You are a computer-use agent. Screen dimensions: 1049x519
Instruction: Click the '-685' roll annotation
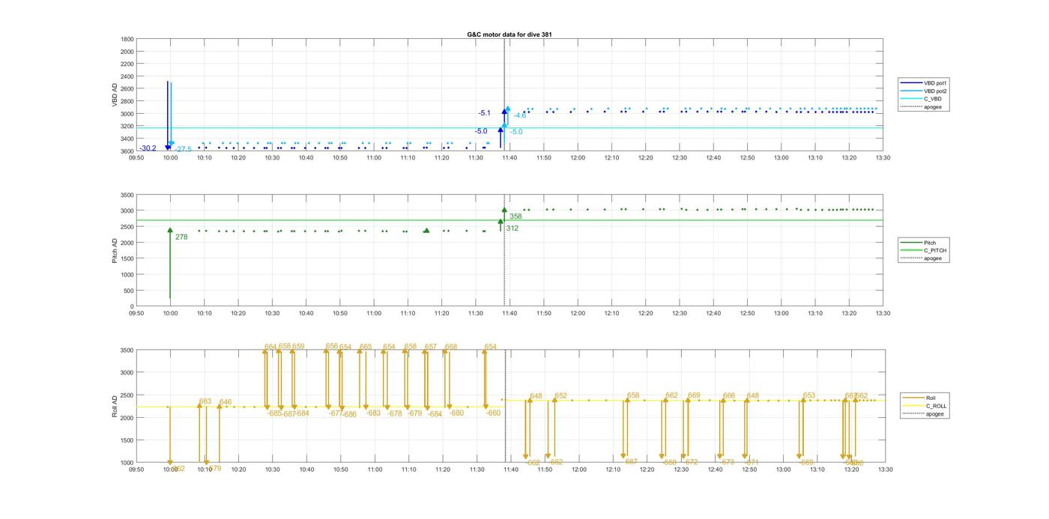274,413
